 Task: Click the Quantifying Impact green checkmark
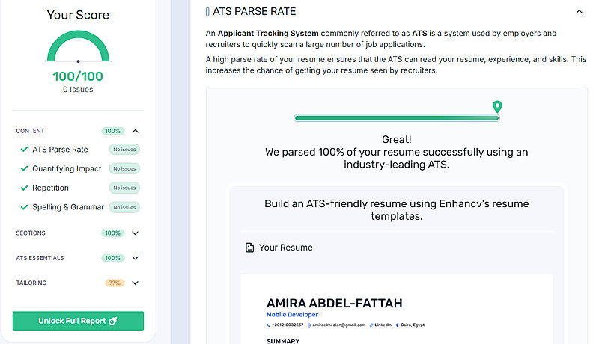point(24,169)
